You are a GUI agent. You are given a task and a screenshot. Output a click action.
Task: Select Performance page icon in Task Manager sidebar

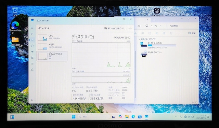(x=32, y=40)
